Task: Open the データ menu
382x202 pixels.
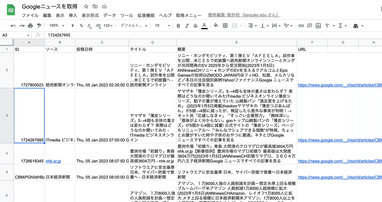Action: click(110, 15)
